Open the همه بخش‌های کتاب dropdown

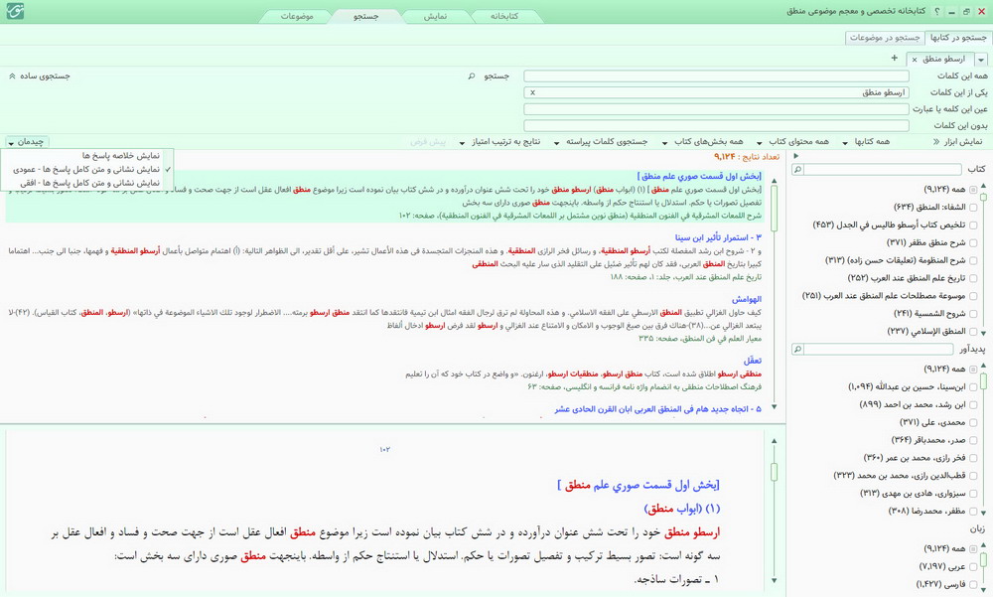tap(703, 142)
